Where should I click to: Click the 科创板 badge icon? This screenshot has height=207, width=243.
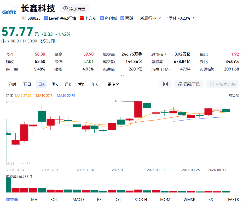(102, 18)
